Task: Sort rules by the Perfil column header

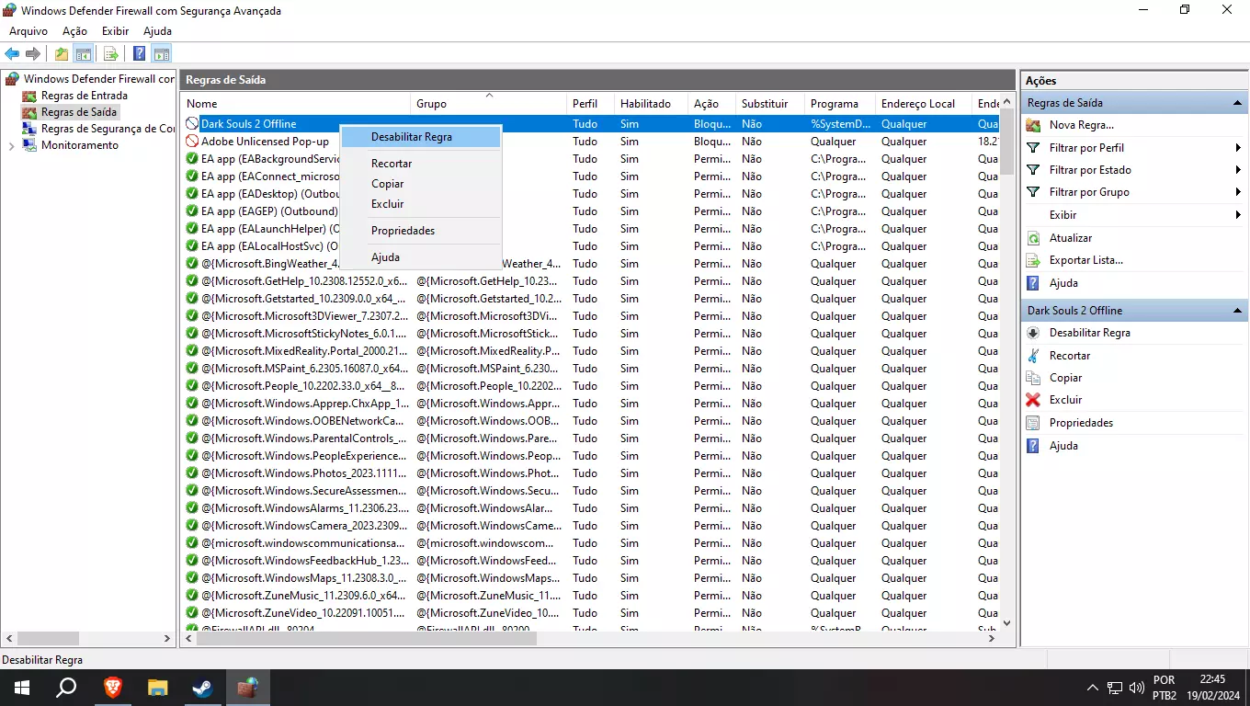Action: [x=590, y=104]
